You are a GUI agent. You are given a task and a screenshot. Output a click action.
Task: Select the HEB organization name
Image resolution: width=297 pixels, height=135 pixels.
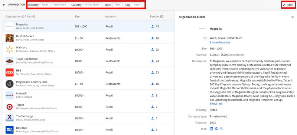point(19,70)
